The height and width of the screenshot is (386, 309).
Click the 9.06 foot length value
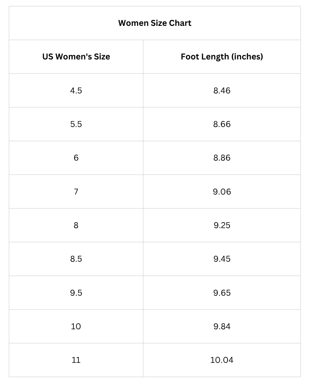point(222,192)
